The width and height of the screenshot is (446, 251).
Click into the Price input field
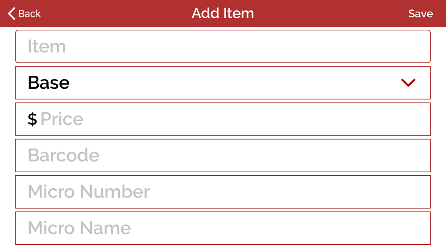[223, 119]
